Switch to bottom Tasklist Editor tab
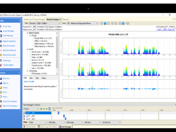The height and width of the screenshot is (132, 176). (30, 127)
